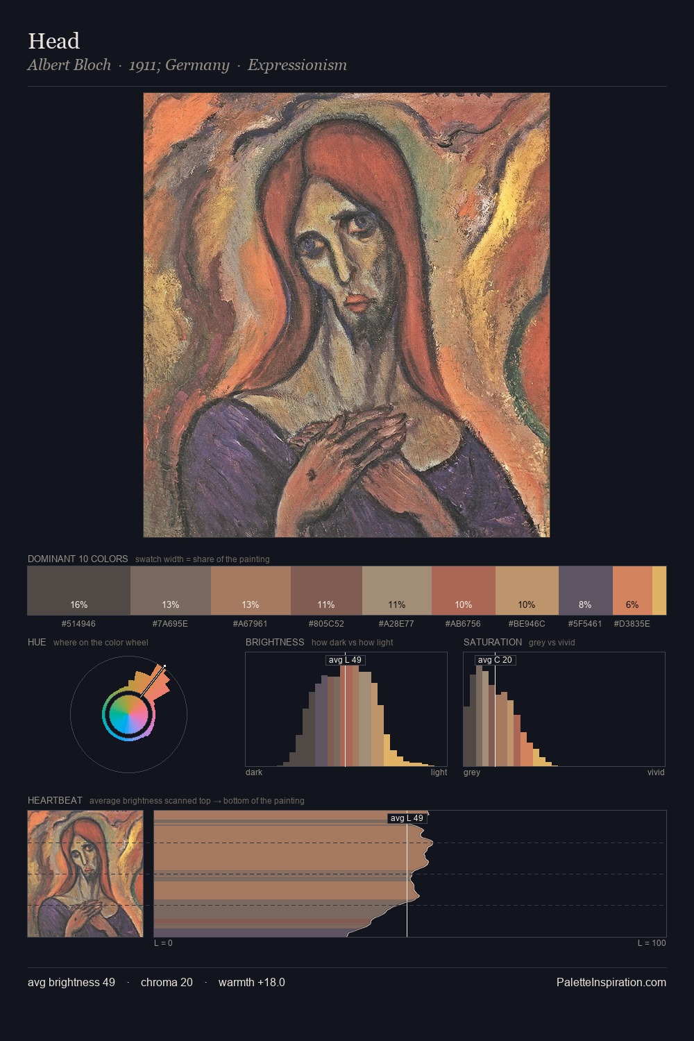694x1041 pixels.
Task: Select the #5F5461 purple swatch
Action: point(586,591)
